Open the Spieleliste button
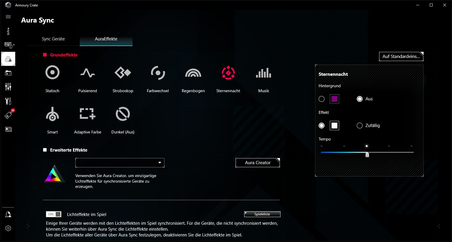 pyautogui.click(x=262, y=214)
